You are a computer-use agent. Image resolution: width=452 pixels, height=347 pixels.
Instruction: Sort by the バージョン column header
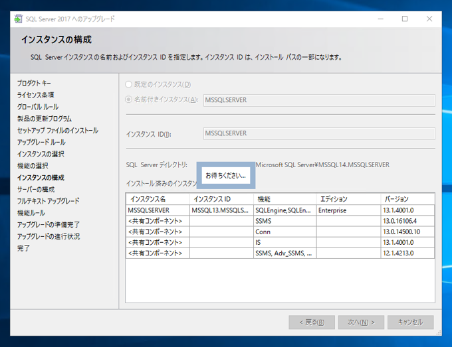(407, 199)
